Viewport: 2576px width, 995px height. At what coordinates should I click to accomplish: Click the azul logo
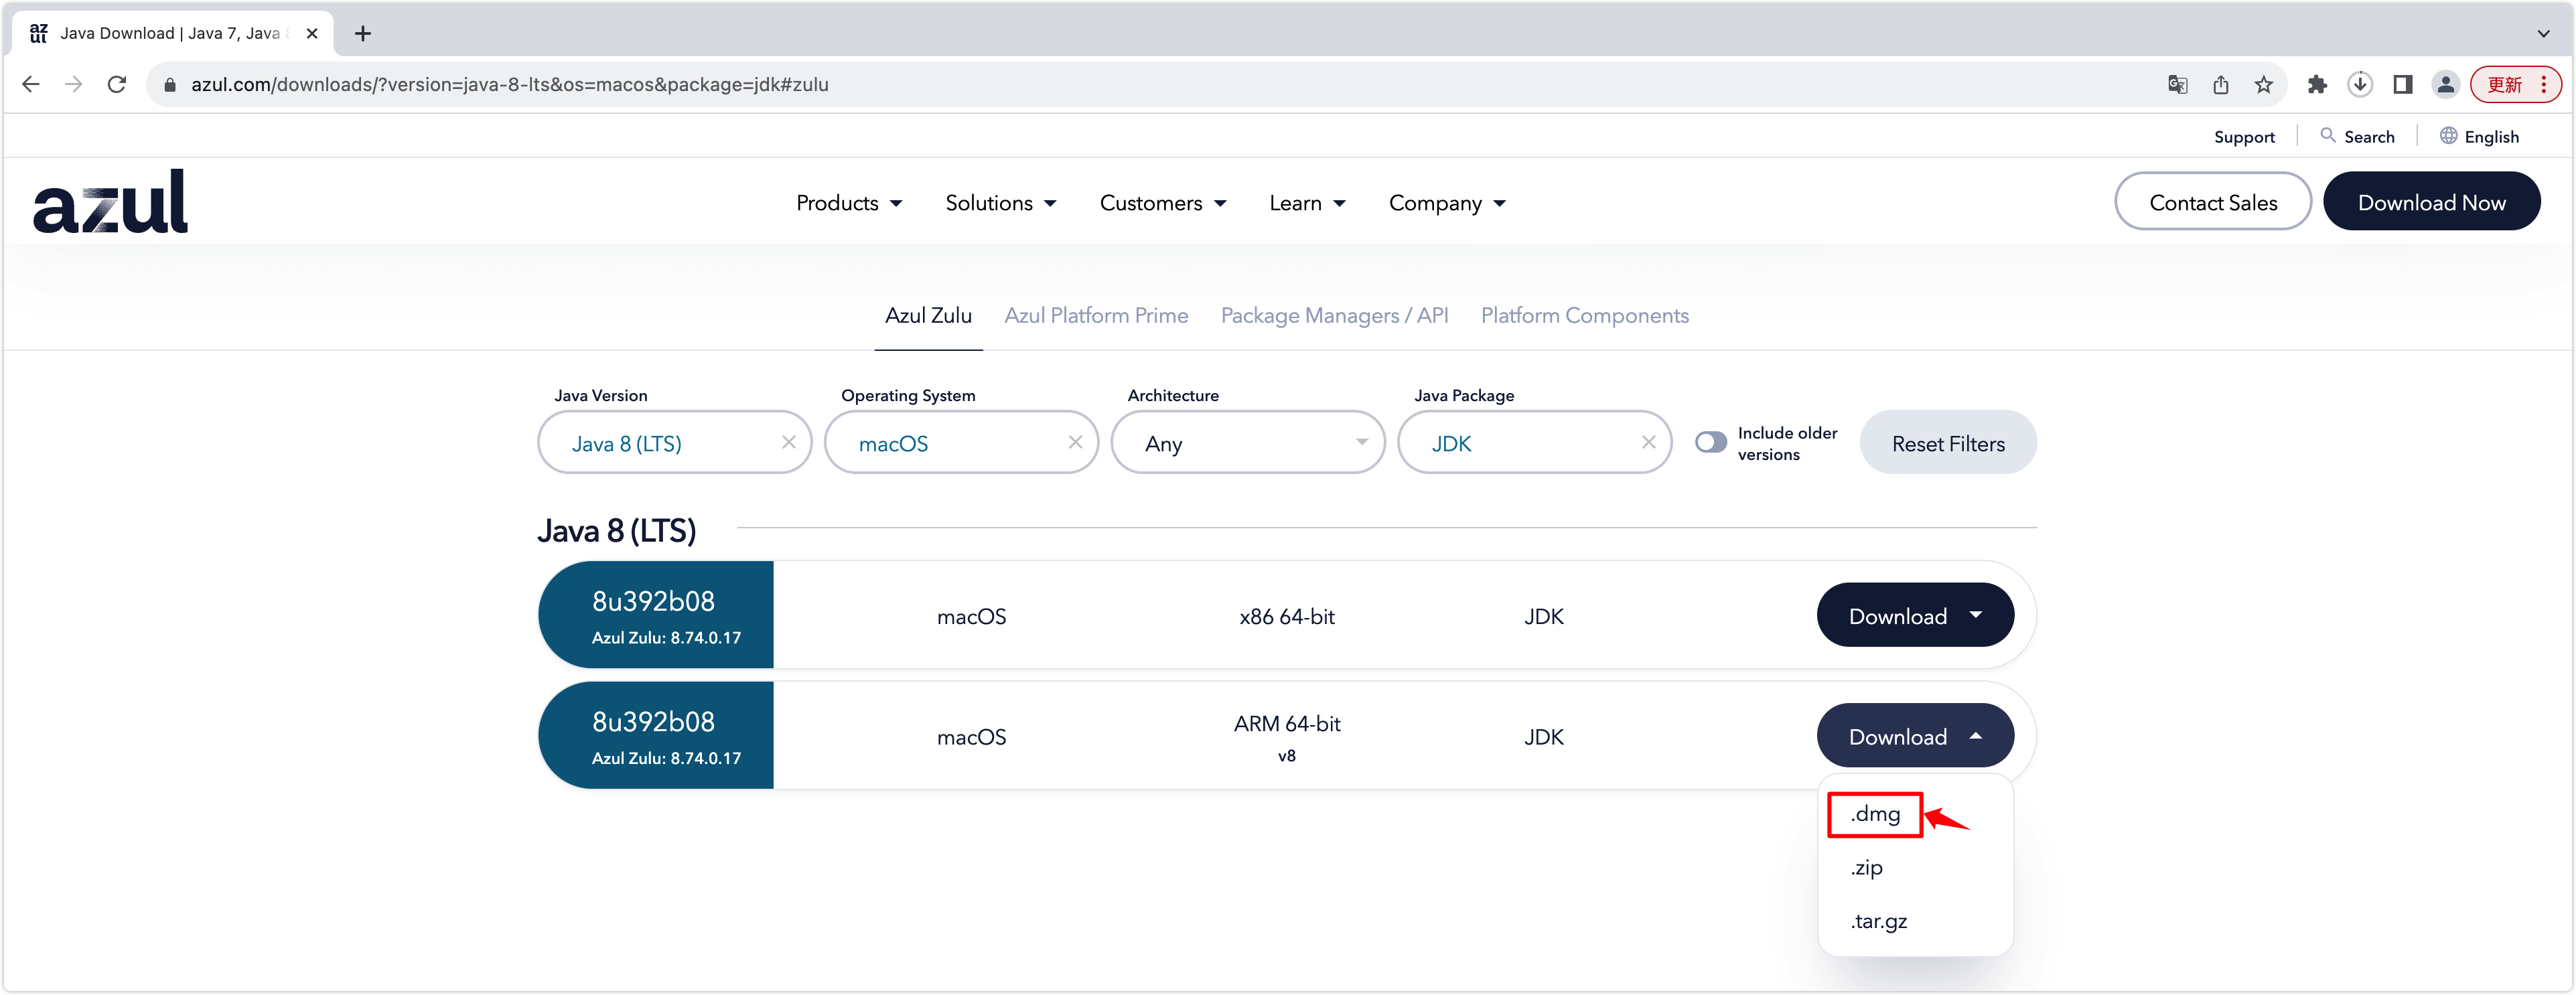coord(110,202)
